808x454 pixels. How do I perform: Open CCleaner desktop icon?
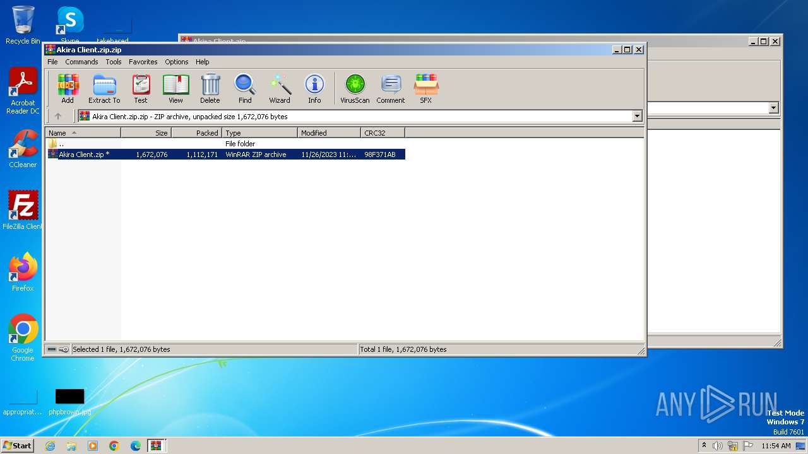23,149
